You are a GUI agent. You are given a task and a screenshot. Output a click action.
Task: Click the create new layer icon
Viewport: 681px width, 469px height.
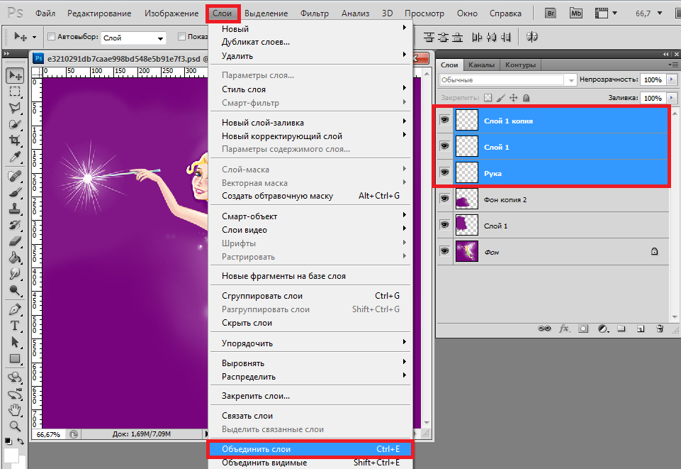[x=640, y=329]
